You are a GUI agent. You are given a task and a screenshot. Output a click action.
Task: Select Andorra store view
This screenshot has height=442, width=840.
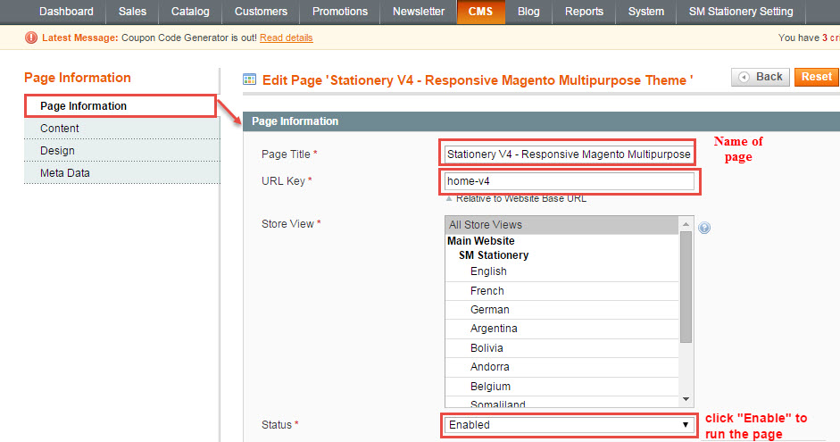(561, 367)
